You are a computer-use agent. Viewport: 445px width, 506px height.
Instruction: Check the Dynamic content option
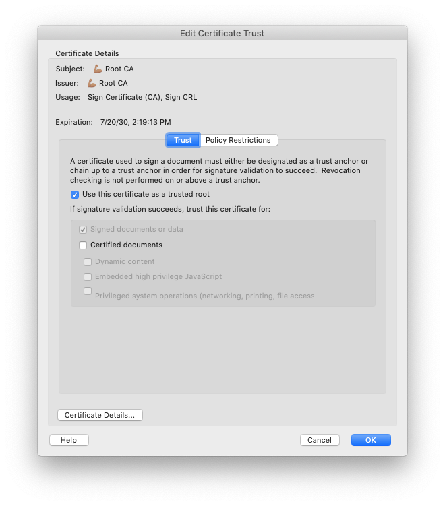click(x=88, y=261)
